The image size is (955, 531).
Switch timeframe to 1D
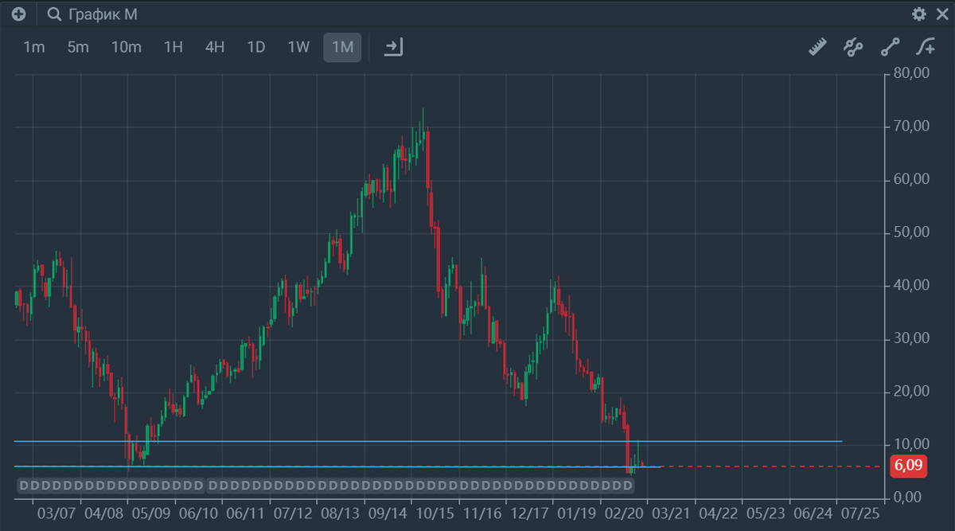pos(255,47)
